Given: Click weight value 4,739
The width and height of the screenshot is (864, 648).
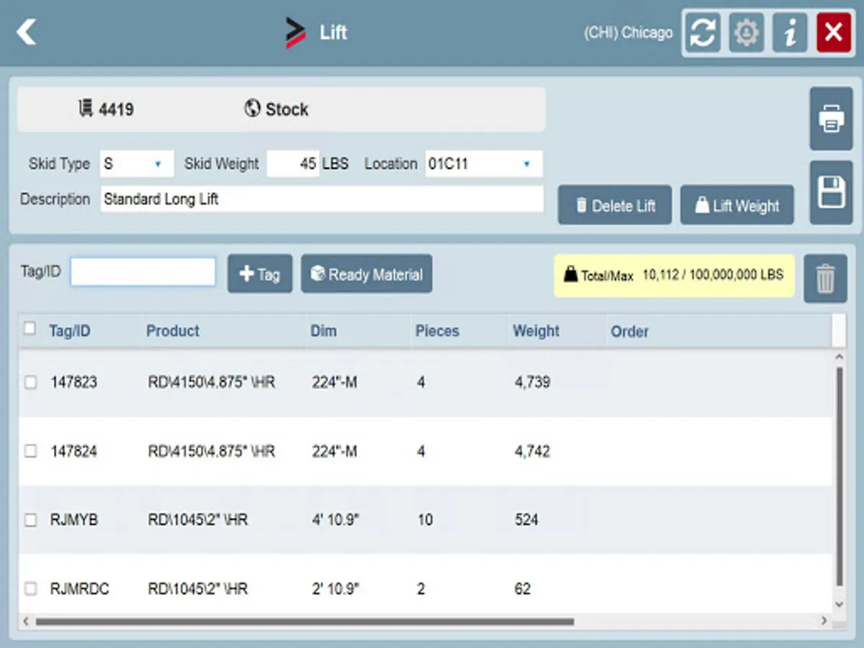Looking at the screenshot, I should tap(532, 382).
